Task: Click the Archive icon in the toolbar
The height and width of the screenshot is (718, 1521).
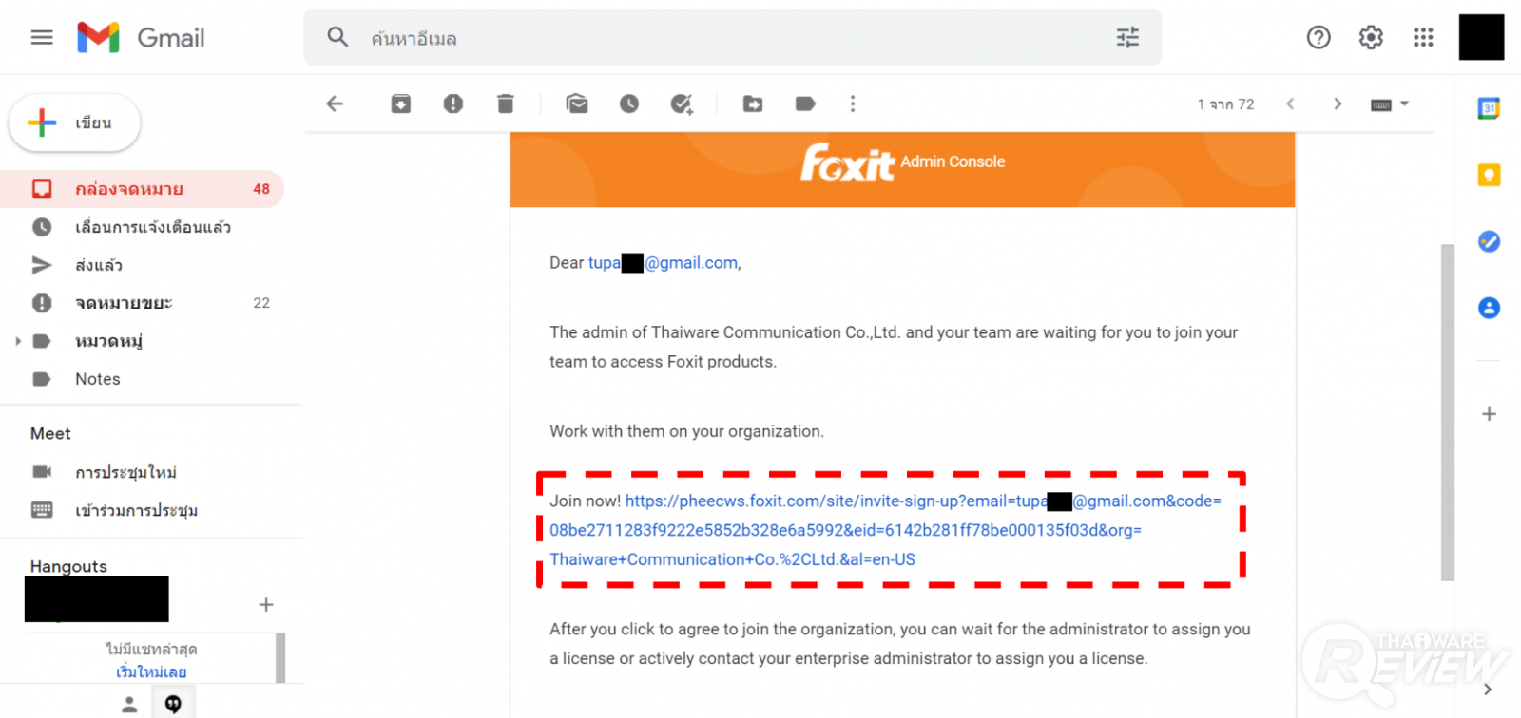Action: click(401, 104)
